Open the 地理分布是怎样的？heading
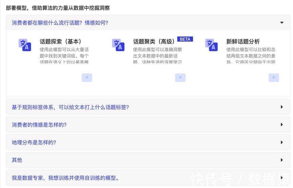This screenshot has height=188, width=293. (x=34, y=142)
